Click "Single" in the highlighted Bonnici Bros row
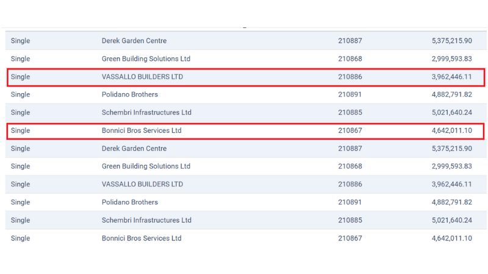The image size is (488, 274). coord(20,131)
